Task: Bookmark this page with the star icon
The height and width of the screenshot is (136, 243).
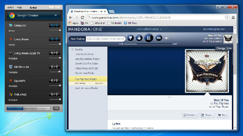Action: (227, 18)
